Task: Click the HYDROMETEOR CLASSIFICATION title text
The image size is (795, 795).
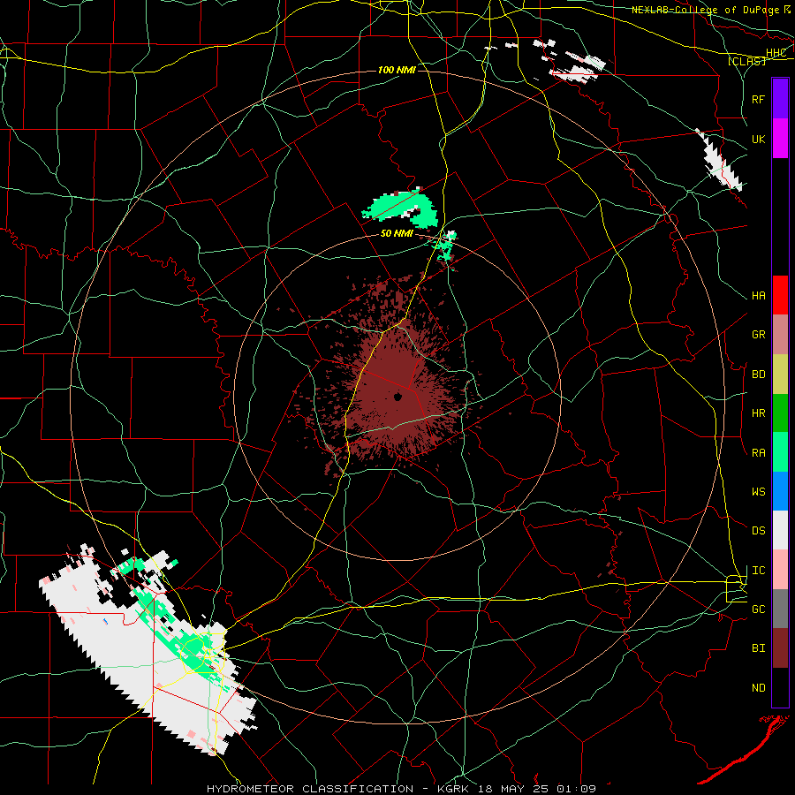Action: [309, 789]
